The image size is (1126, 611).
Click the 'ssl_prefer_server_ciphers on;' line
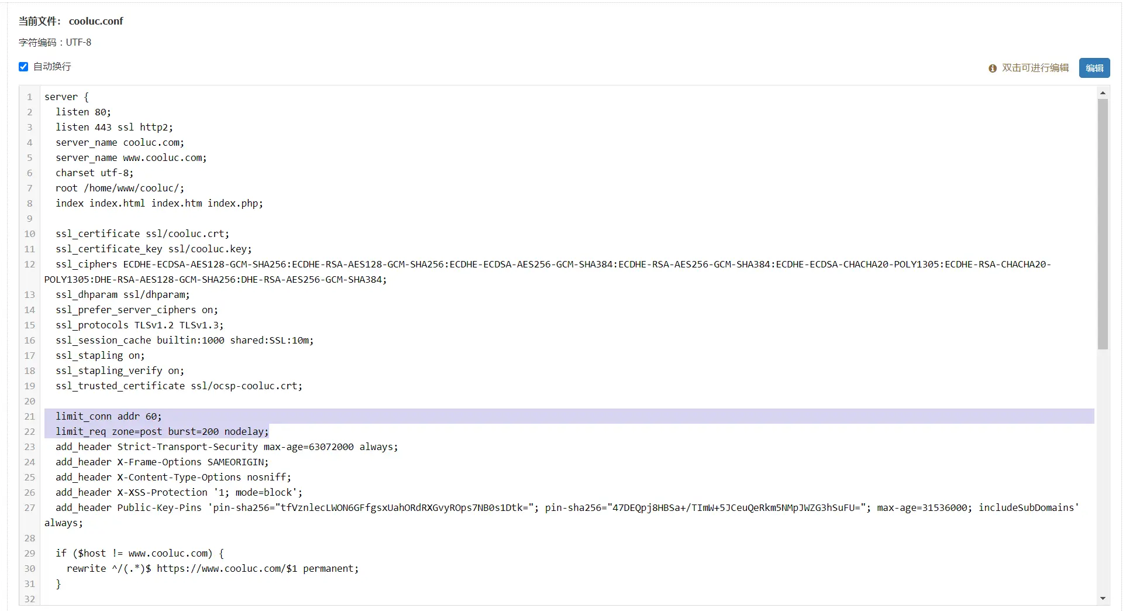tap(137, 310)
